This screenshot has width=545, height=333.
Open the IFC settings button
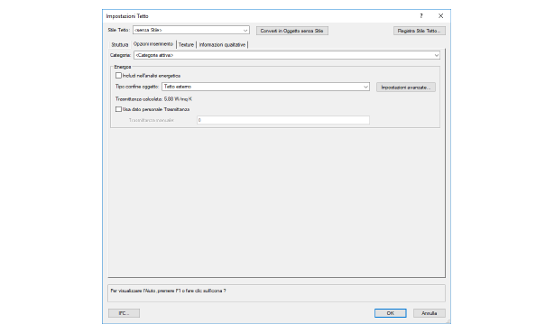pyautogui.click(x=125, y=313)
